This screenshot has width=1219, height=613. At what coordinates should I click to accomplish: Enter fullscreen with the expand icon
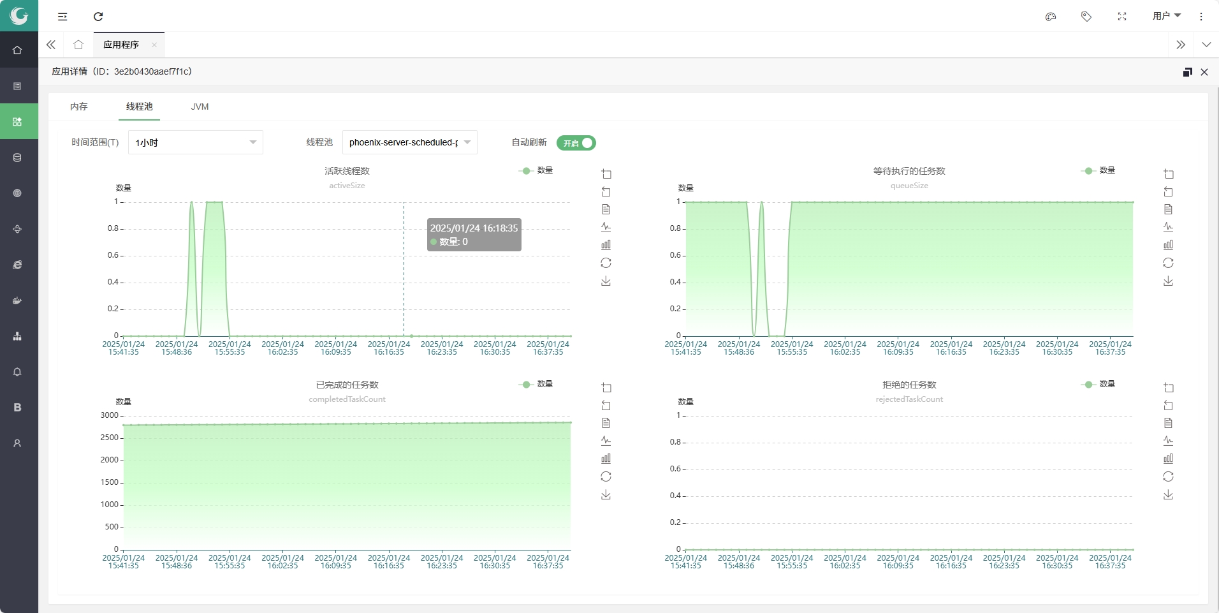1122,17
